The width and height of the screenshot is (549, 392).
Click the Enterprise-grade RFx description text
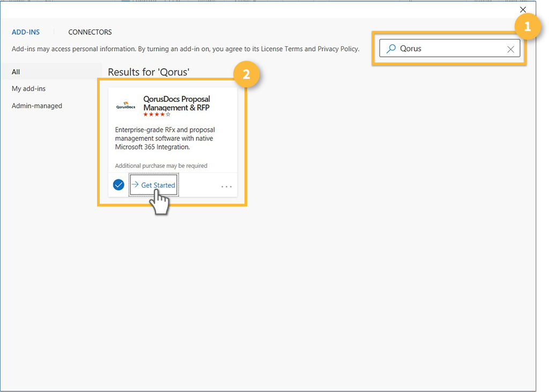(165, 138)
